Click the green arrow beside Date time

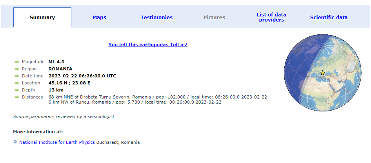coord(17,76)
